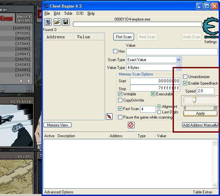220x196 pixels.
Task: Click the save floppy disk icon
Action: point(66,22)
